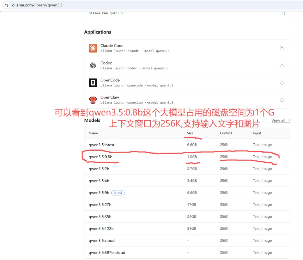The width and height of the screenshot is (303, 260).
Task: Click the 256K context in qwen3.5:0.8b row
Action: (224, 157)
